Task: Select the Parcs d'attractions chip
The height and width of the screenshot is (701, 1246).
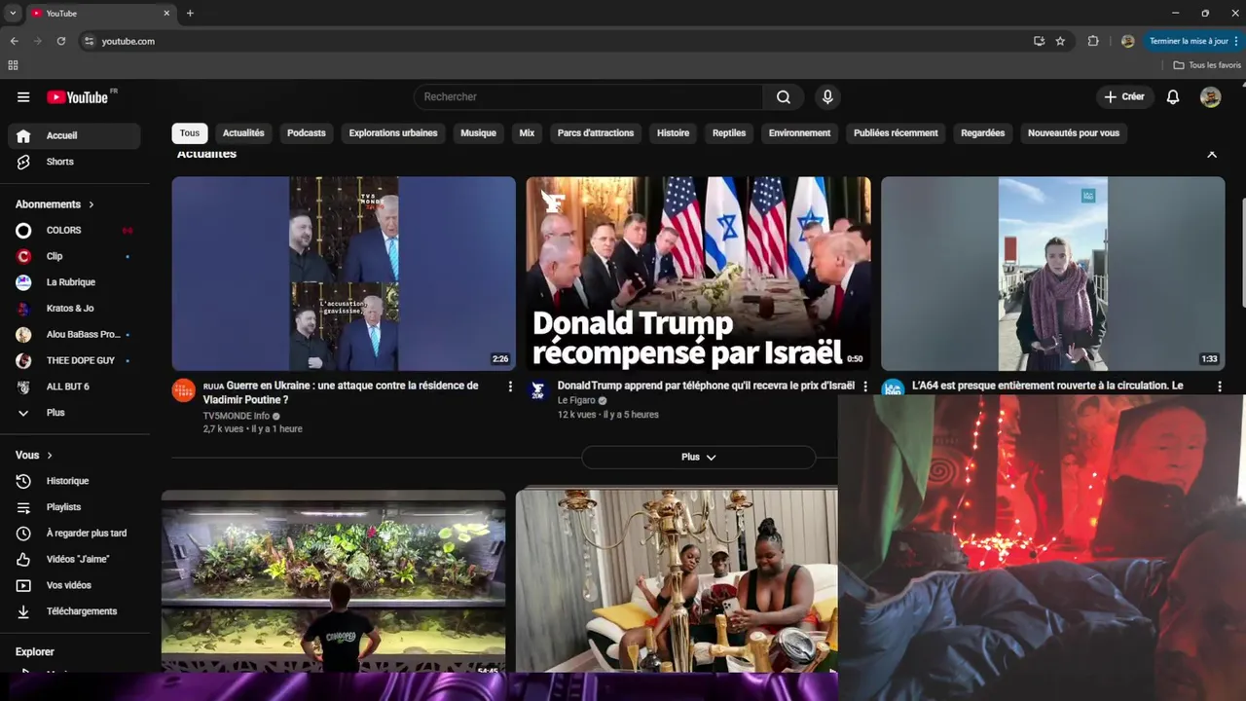Action: [x=596, y=133]
